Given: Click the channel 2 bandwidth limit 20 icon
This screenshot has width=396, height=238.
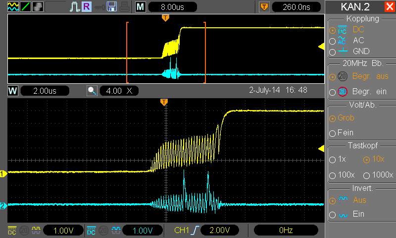Looking at the screenshot, I should [x=103, y=230].
